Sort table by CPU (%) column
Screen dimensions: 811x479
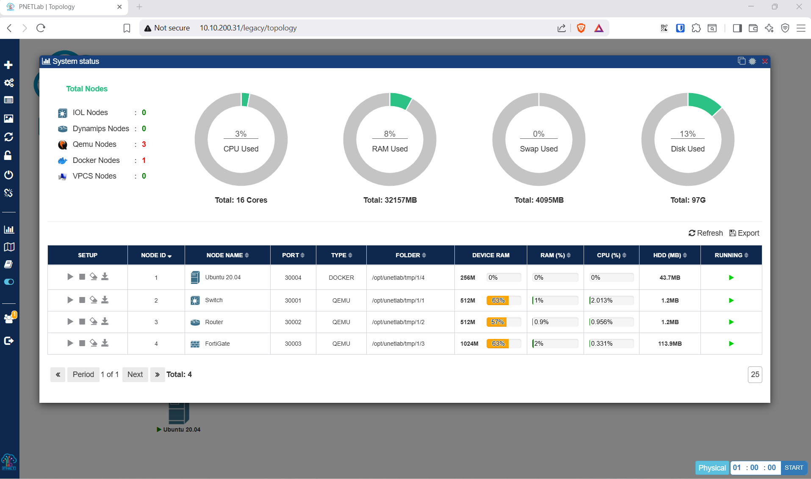(612, 255)
